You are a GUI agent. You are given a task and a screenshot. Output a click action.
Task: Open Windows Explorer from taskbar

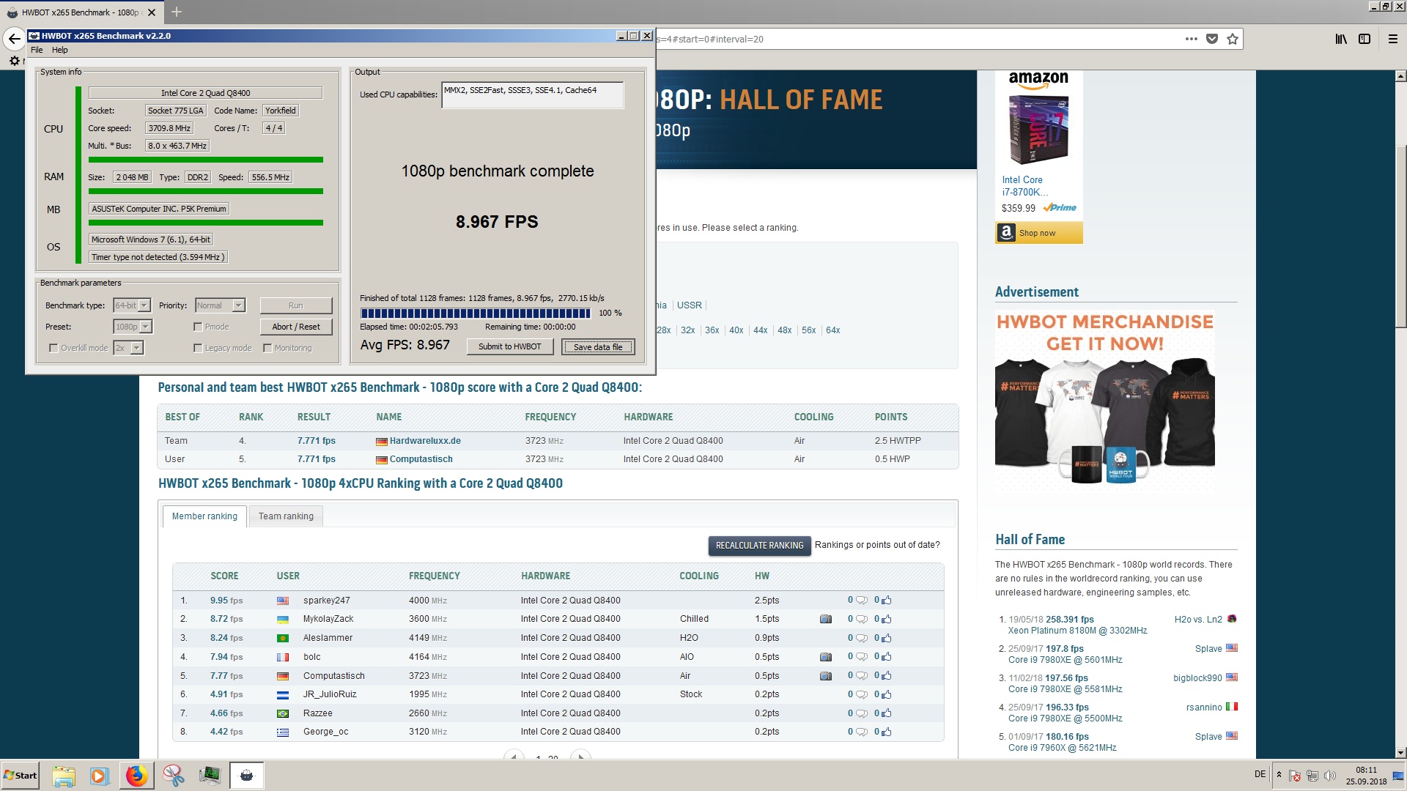(64, 776)
